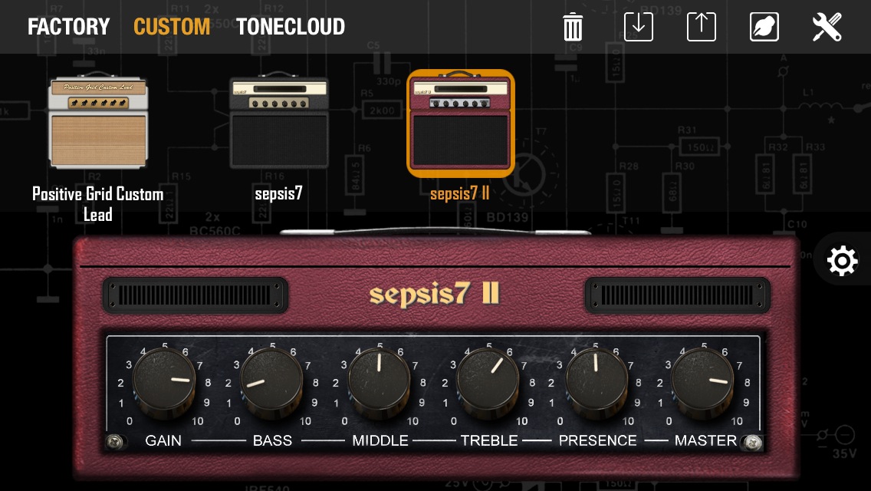The width and height of the screenshot is (871, 491).
Task: Open the wrench and screwdriver tools icon
Action: [827, 27]
